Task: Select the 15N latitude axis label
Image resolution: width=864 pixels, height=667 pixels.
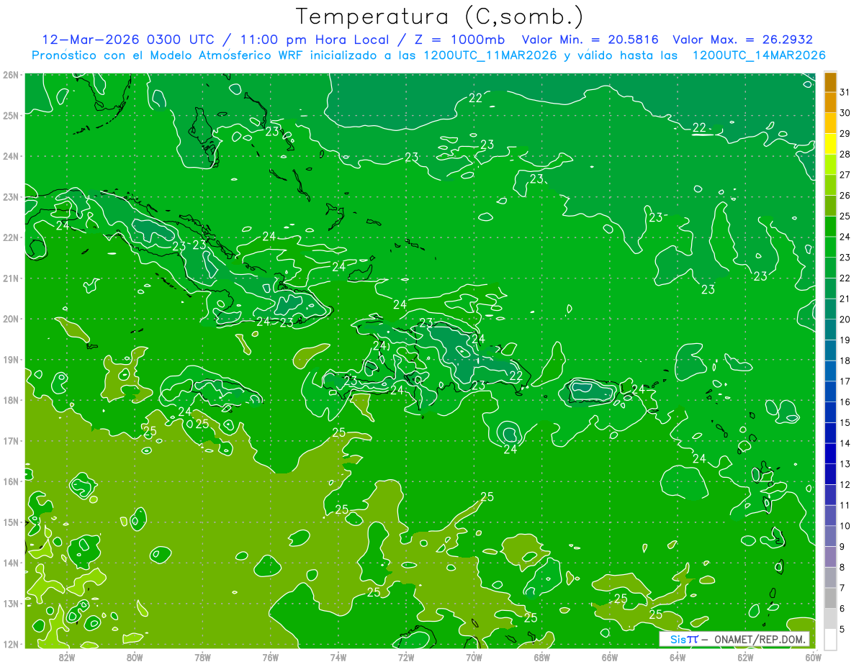Action: 10,522
